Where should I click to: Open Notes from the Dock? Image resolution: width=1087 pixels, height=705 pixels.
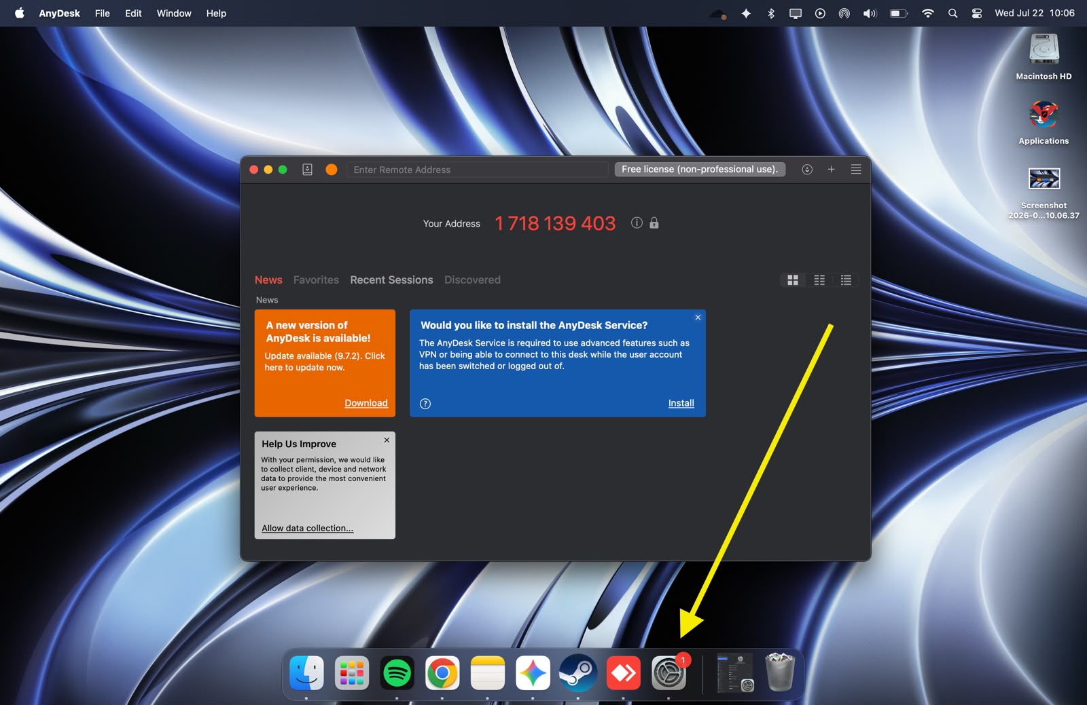click(487, 673)
